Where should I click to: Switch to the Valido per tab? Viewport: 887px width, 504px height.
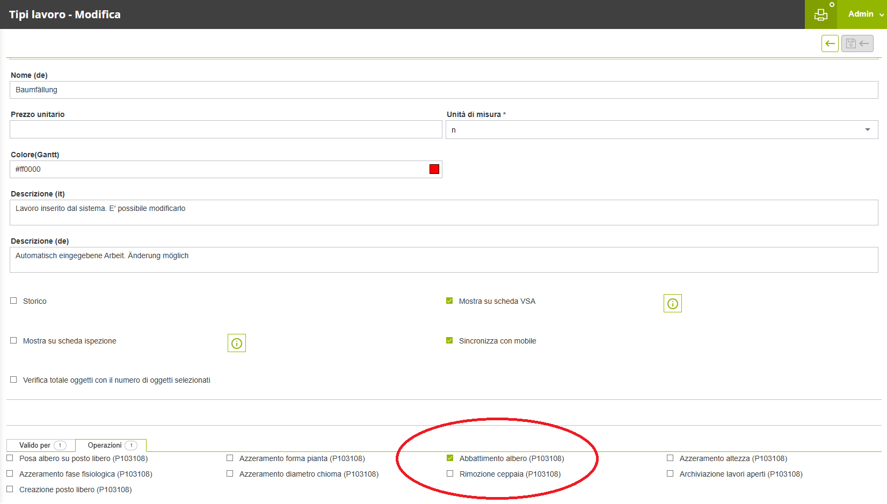tap(41, 445)
